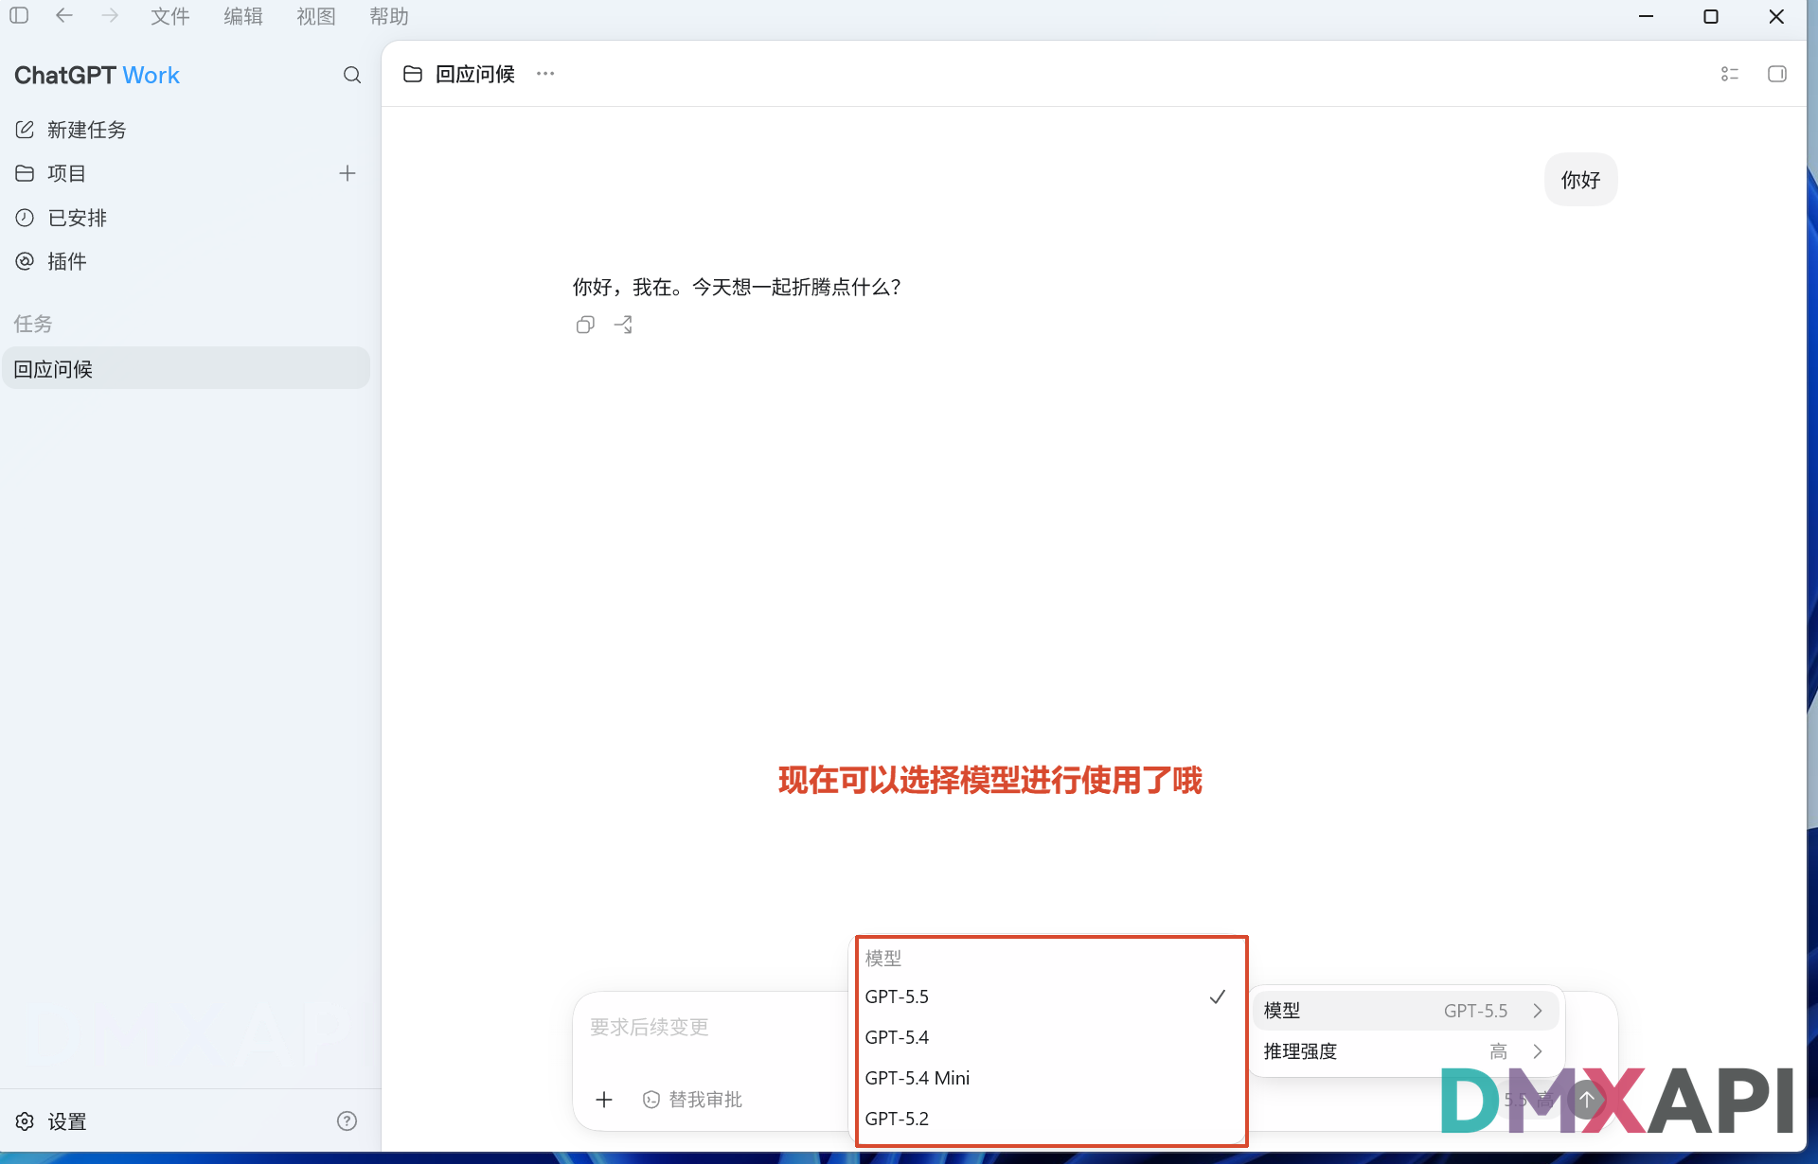Copy the assistant reply
This screenshot has width=1818, height=1164.
pyautogui.click(x=585, y=325)
